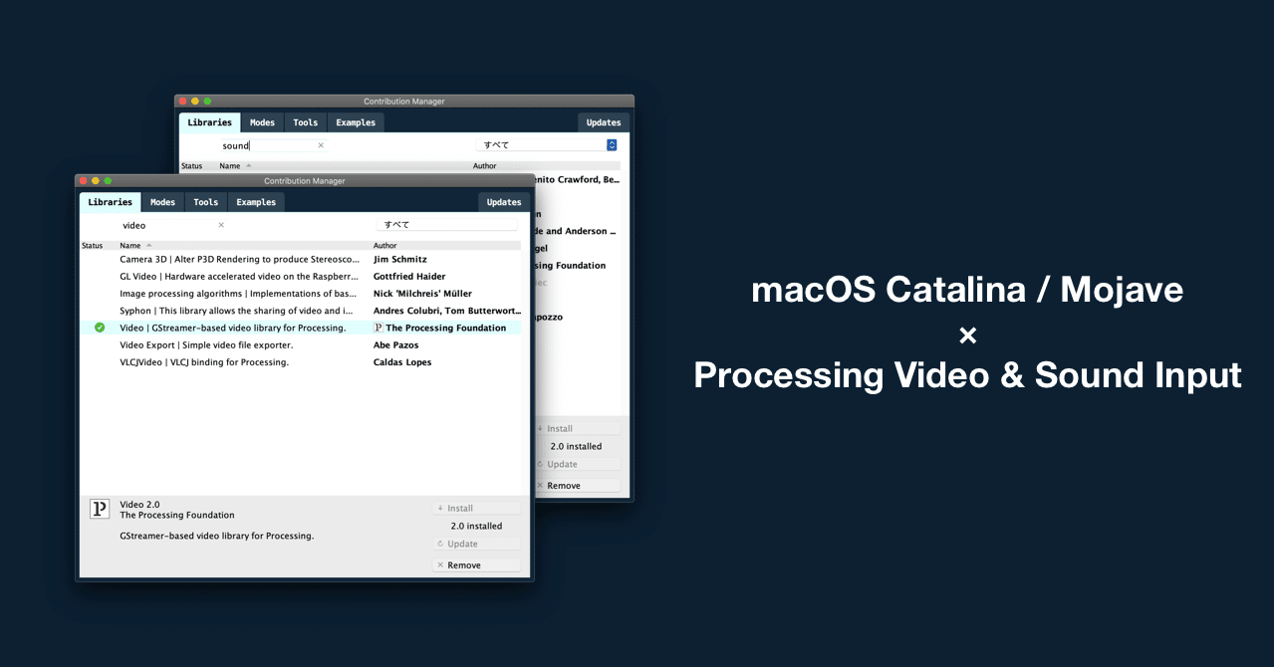
Task: Click author Abe Pazos
Action: click(396, 344)
